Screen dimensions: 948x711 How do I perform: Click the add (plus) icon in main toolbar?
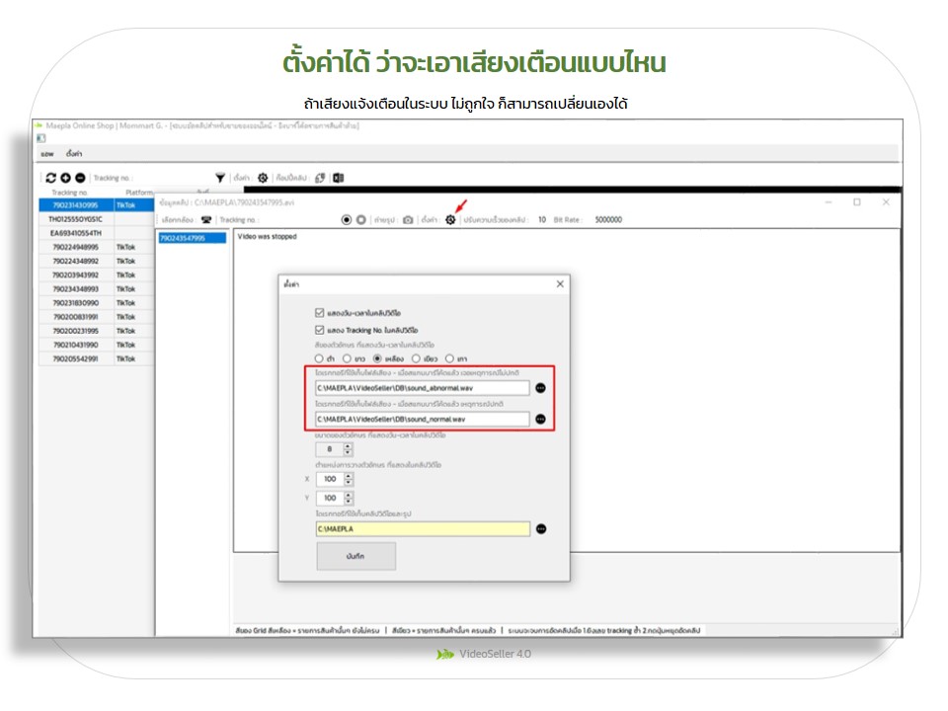pyautogui.click(x=65, y=178)
